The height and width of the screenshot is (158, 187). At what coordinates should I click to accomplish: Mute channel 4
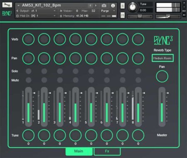pyautogui.click(x=76, y=80)
